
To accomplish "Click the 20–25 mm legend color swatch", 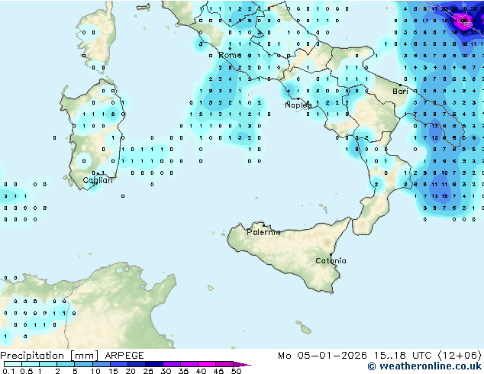I will tap(136, 364).
